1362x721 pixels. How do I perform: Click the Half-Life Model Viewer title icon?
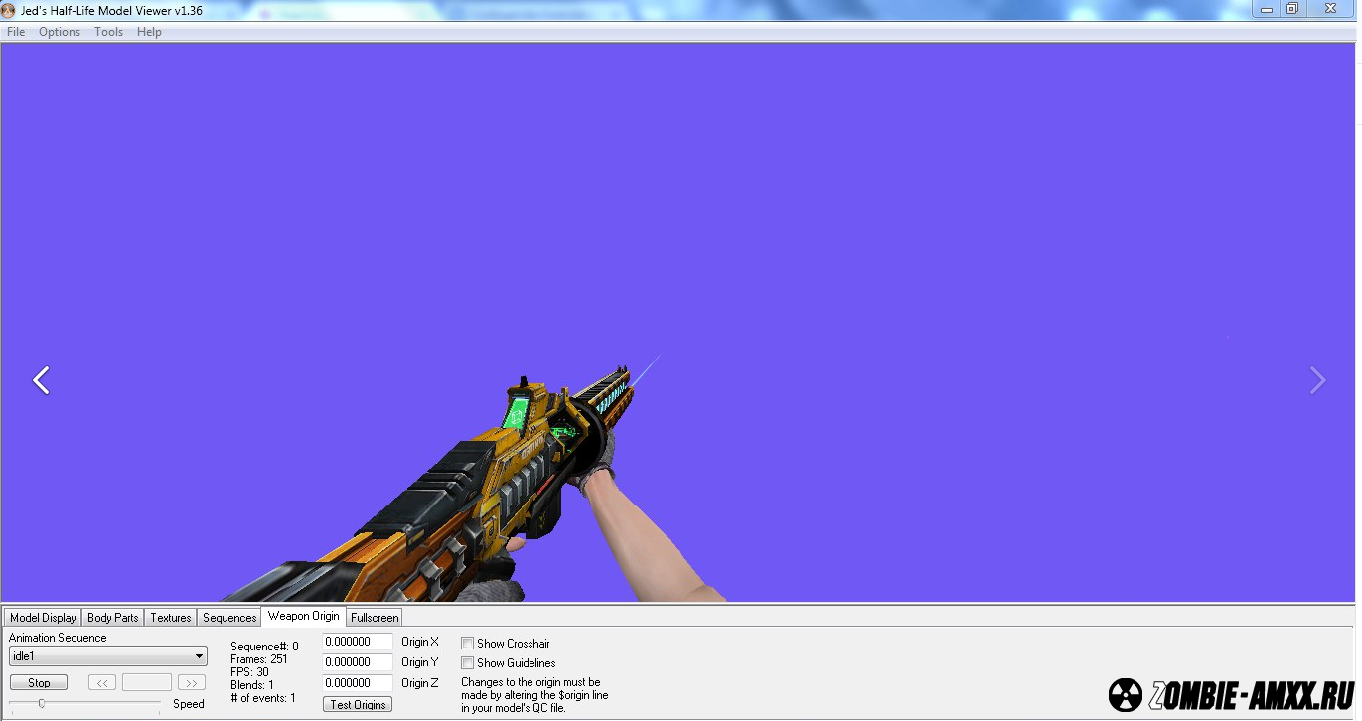tap(9, 10)
